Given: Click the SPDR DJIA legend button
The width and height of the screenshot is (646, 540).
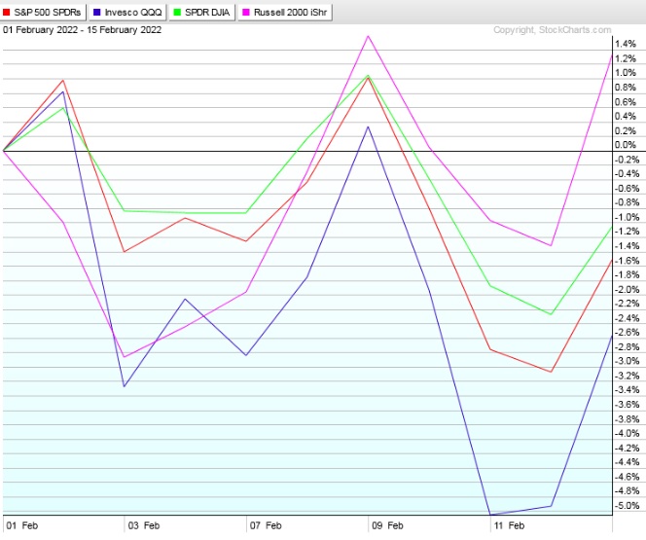Looking at the screenshot, I should (x=202, y=13).
